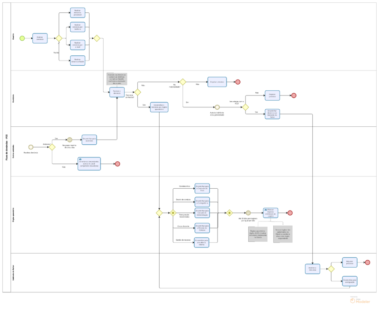The image size is (379, 316).
Task: Click the 'Anônima?' gateway diamond
Action: (x=52, y=147)
